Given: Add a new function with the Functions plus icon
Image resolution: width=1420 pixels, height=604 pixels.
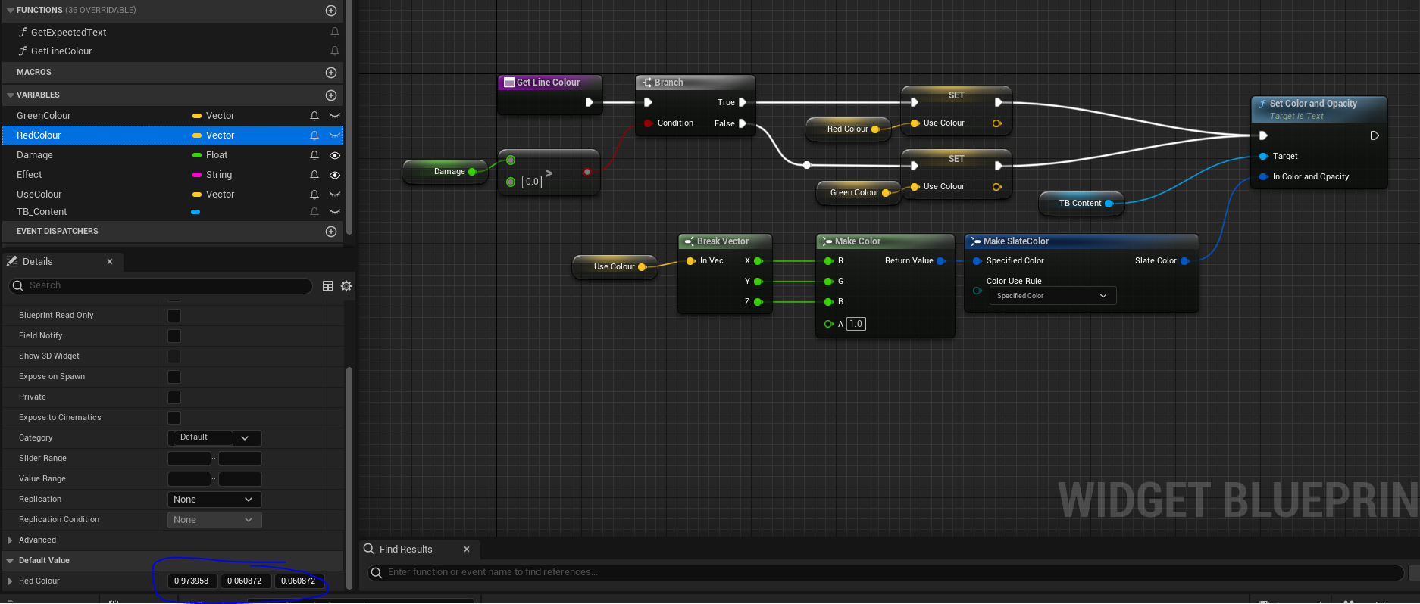Looking at the screenshot, I should click(331, 11).
